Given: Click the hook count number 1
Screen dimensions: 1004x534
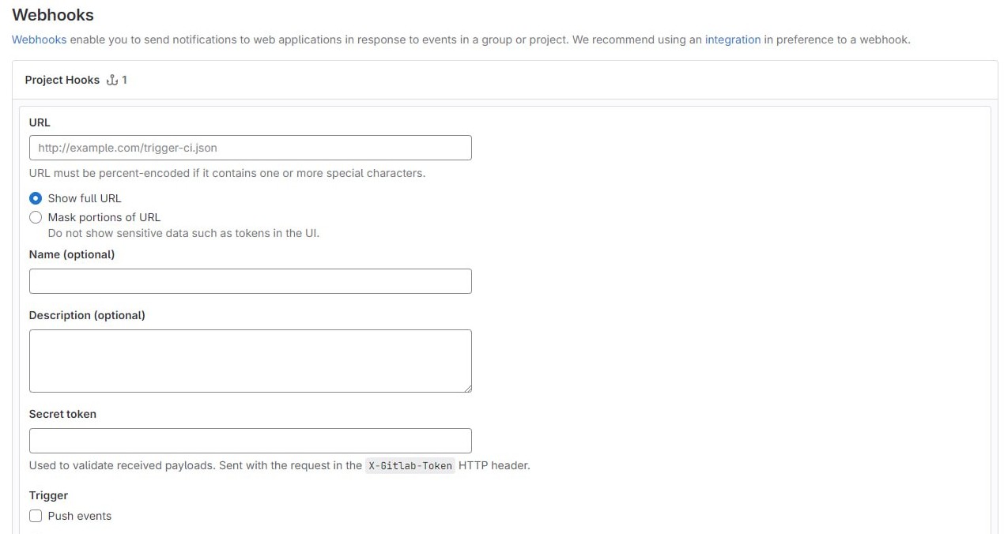Looking at the screenshot, I should pyautogui.click(x=124, y=80).
